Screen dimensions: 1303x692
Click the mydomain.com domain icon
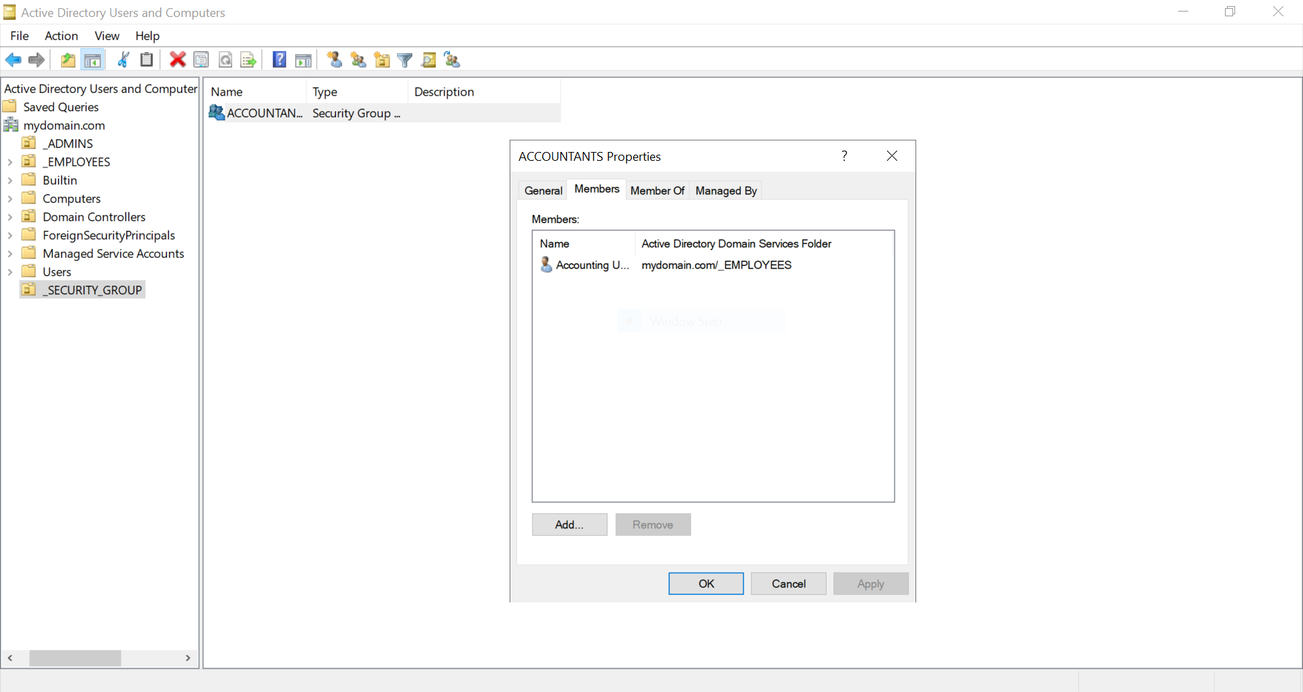11,125
